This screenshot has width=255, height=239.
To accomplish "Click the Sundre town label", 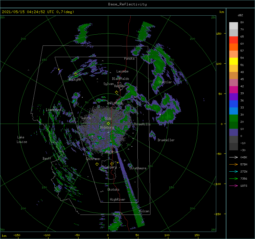I will pos(86,118).
